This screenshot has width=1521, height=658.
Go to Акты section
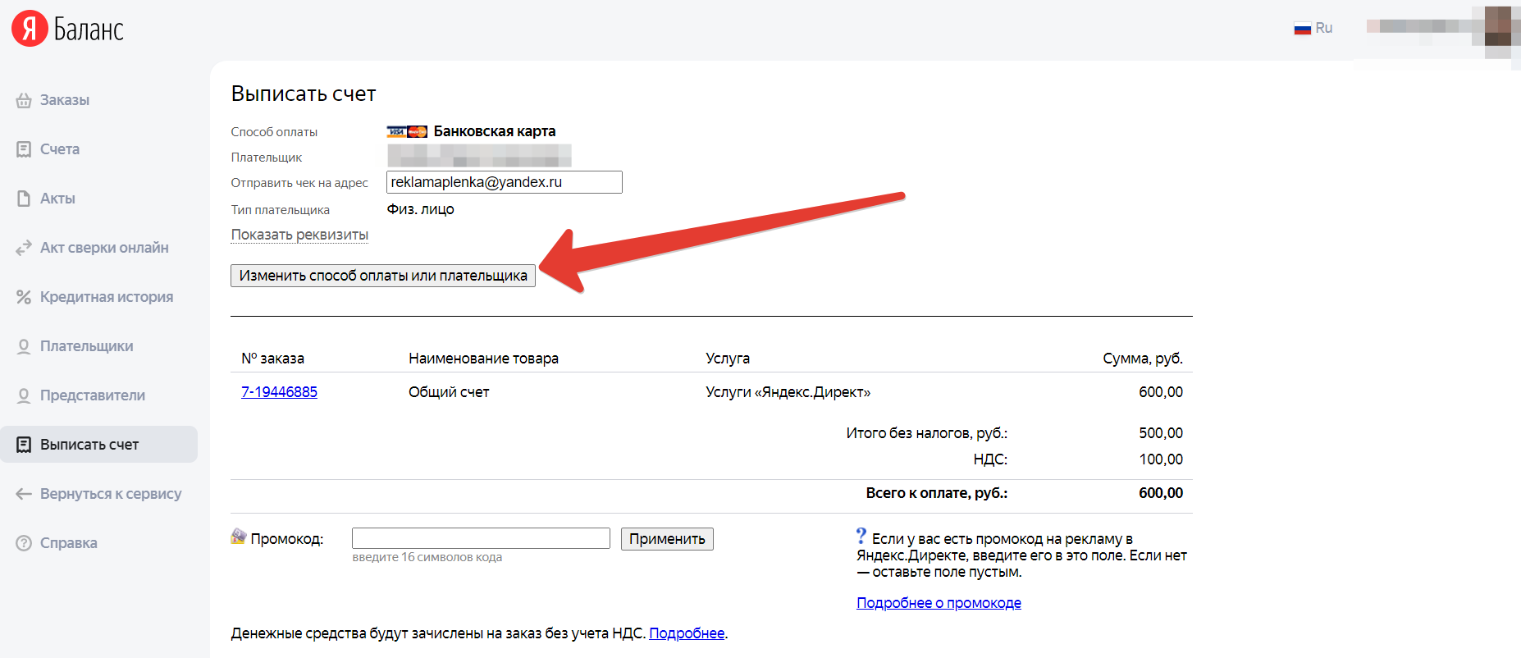point(57,199)
